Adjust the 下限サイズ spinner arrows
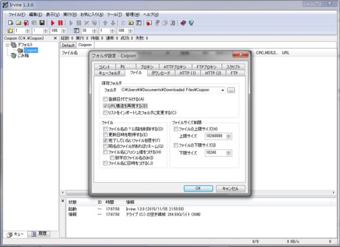The height and width of the screenshot is (247, 340). coord(228,153)
